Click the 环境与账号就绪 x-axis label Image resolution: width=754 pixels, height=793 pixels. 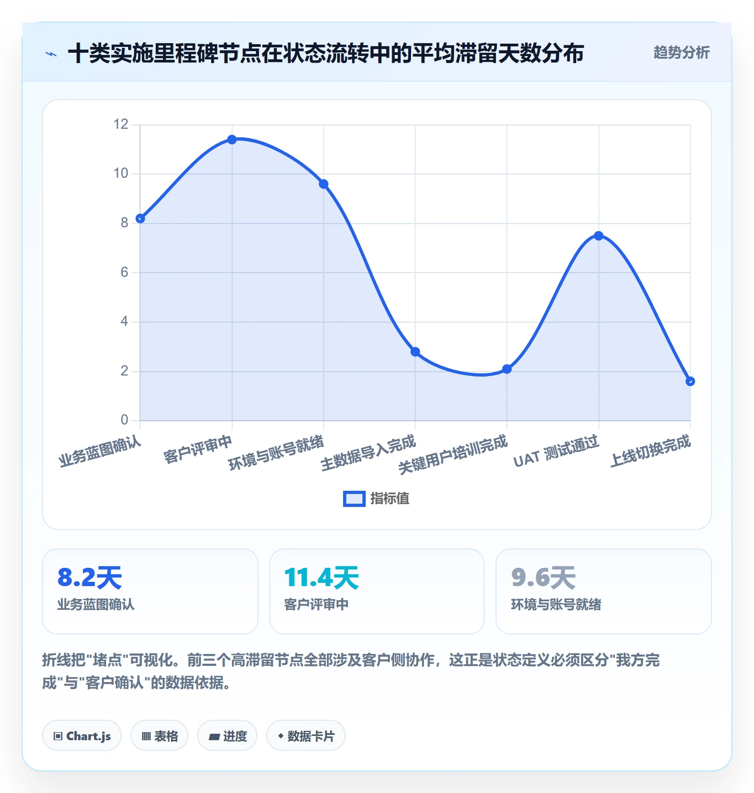276,453
